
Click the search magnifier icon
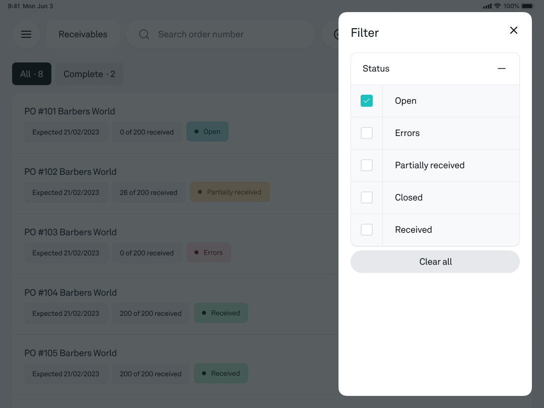144,34
